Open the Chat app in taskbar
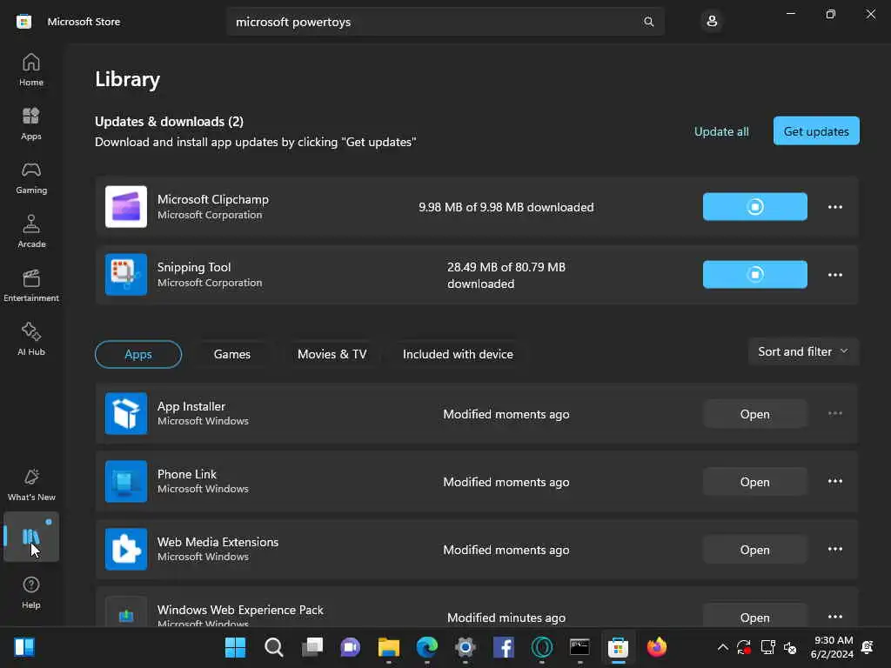This screenshot has height=668, width=891. pos(350,647)
